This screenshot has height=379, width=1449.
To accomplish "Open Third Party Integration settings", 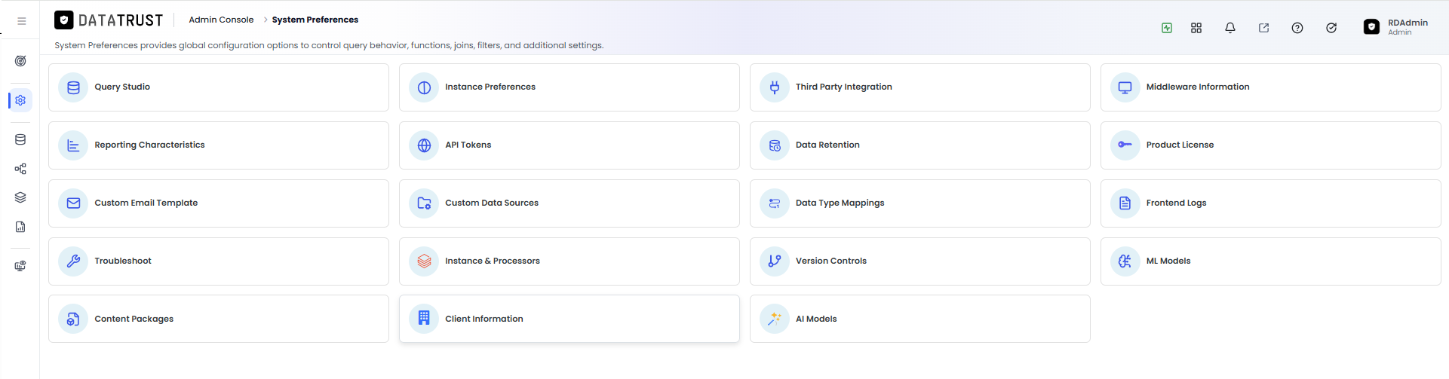I will pyautogui.click(x=920, y=87).
